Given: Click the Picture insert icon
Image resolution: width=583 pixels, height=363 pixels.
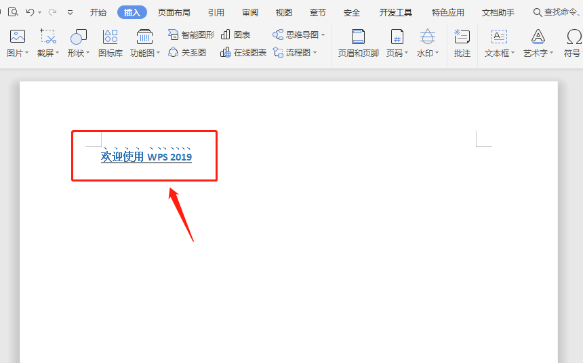Looking at the screenshot, I should 17,37.
